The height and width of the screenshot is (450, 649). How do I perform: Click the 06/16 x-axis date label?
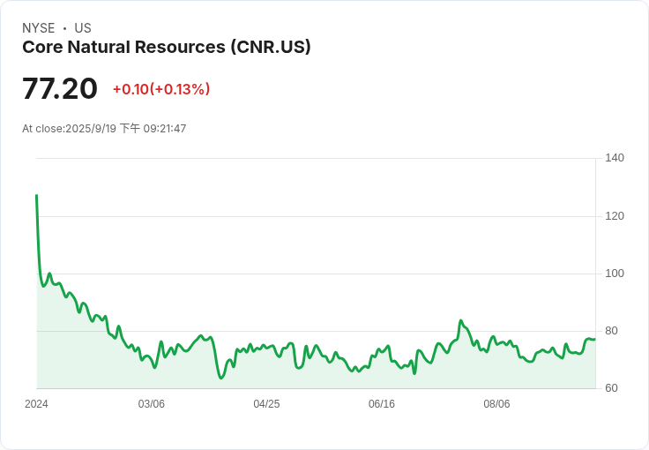click(x=382, y=404)
